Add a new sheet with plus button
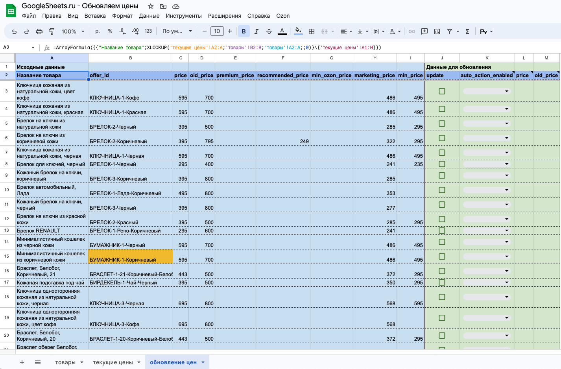 22,362
